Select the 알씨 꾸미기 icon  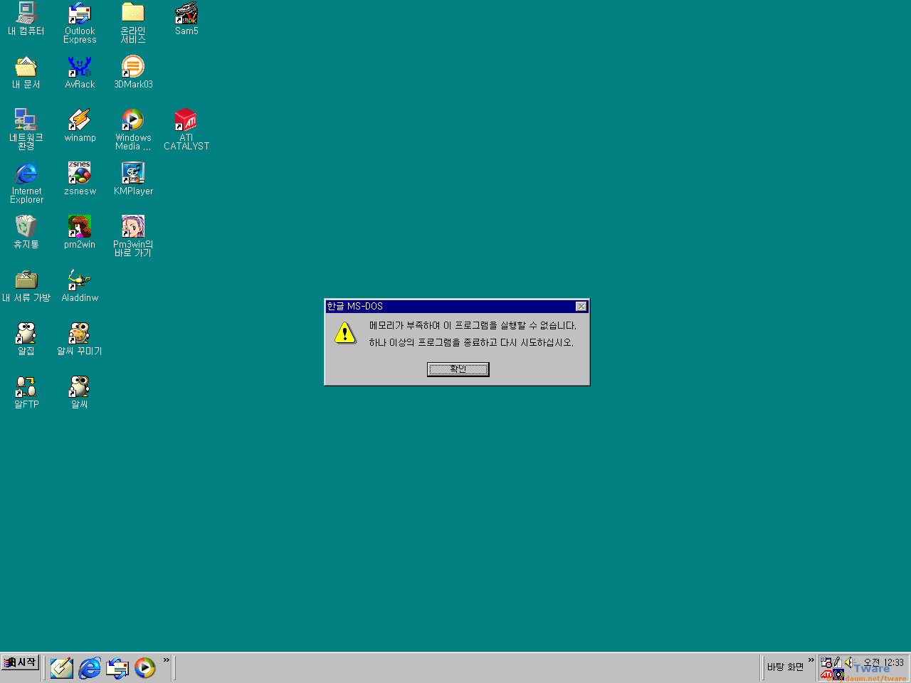click(x=80, y=339)
